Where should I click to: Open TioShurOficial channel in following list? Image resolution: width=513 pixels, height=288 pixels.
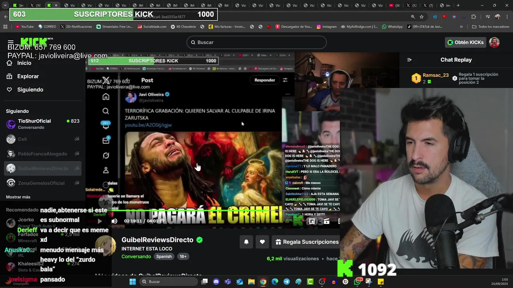click(x=42, y=124)
